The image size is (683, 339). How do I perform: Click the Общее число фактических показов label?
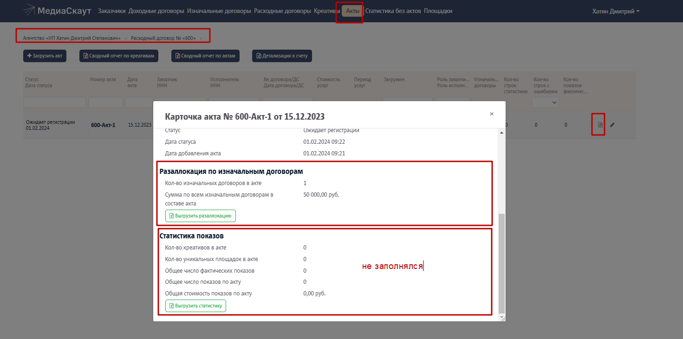click(210, 271)
